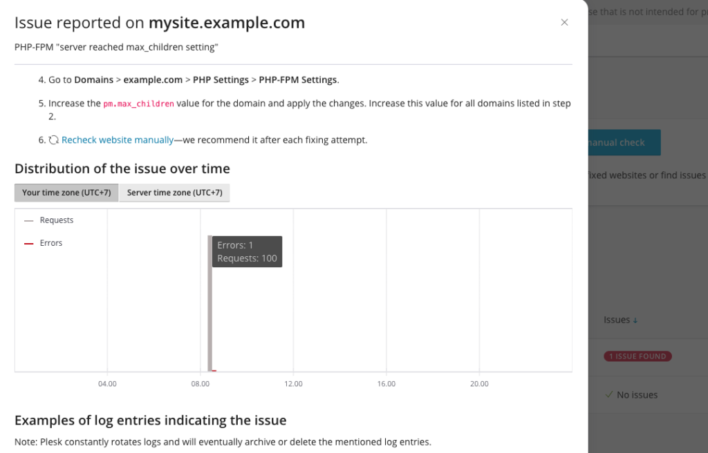The width and height of the screenshot is (708, 453).
Task: Click the pm.max_children code text
Action: [138, 104]
